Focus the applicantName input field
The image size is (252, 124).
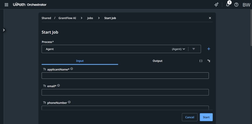[125, 76]
